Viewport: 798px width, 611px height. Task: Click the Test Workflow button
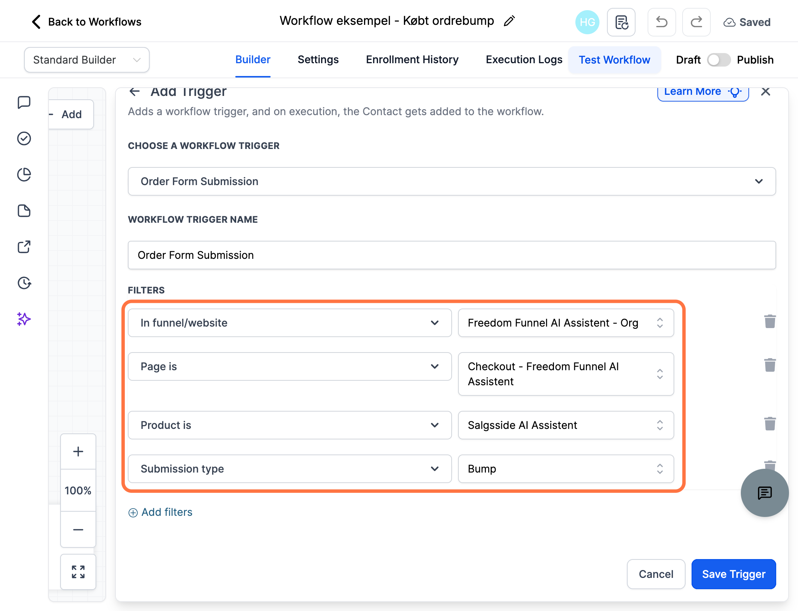[614, 60]
